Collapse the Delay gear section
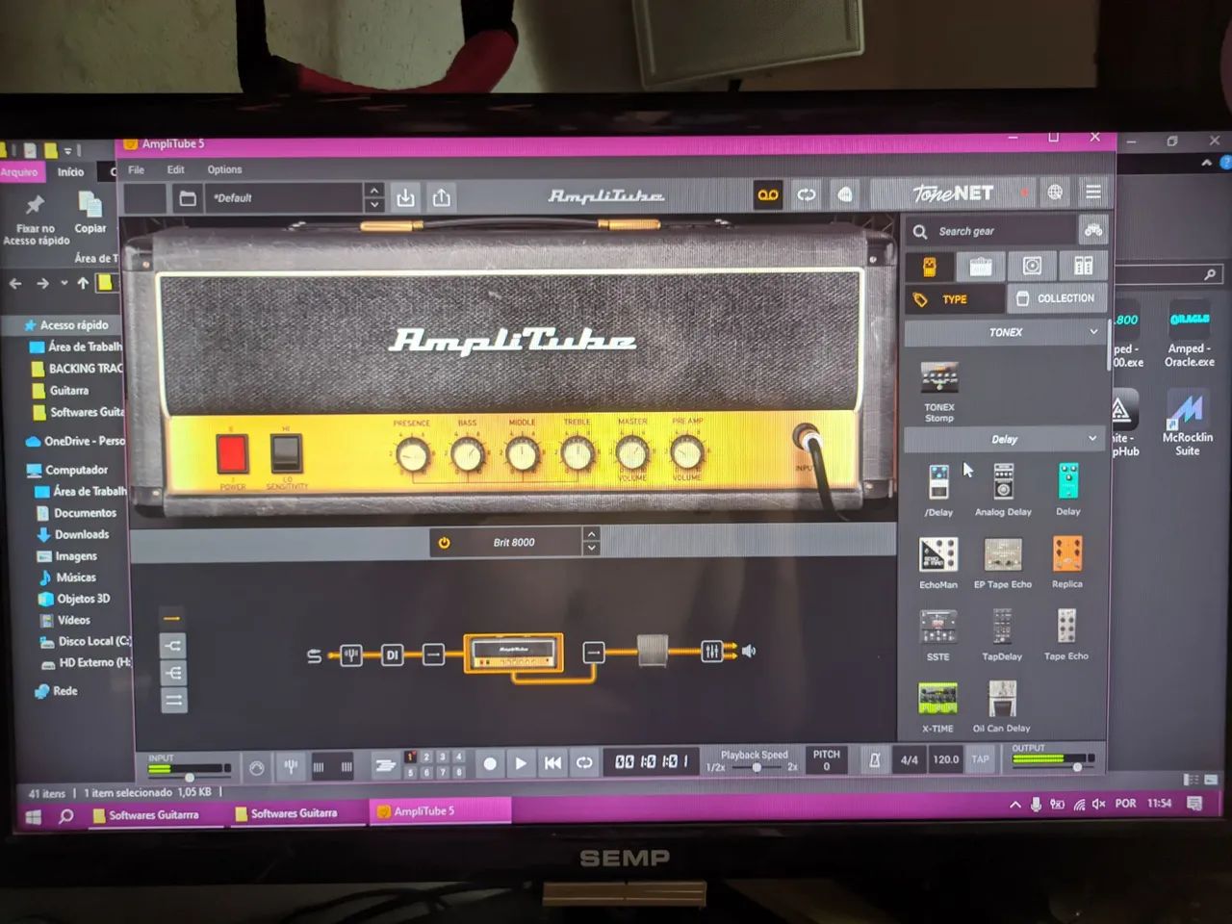 point(1092,439)
